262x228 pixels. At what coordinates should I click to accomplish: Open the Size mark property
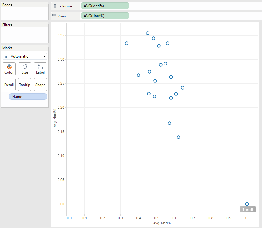[24, 69]
